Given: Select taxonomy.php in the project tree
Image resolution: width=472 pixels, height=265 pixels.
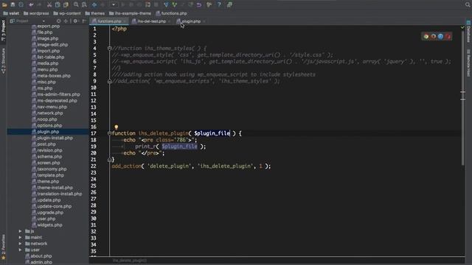Looking at the screenshot, I should (52, 169).
